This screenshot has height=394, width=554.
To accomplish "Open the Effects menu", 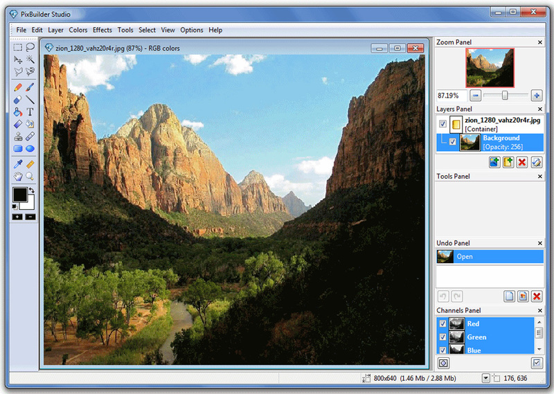I will click(102, 30).
